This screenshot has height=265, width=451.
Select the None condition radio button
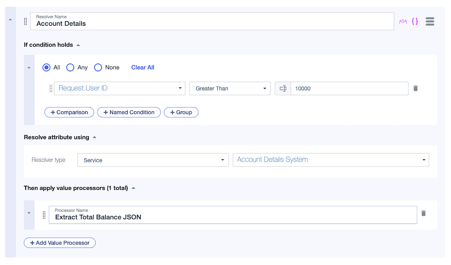tap(98, 67)
